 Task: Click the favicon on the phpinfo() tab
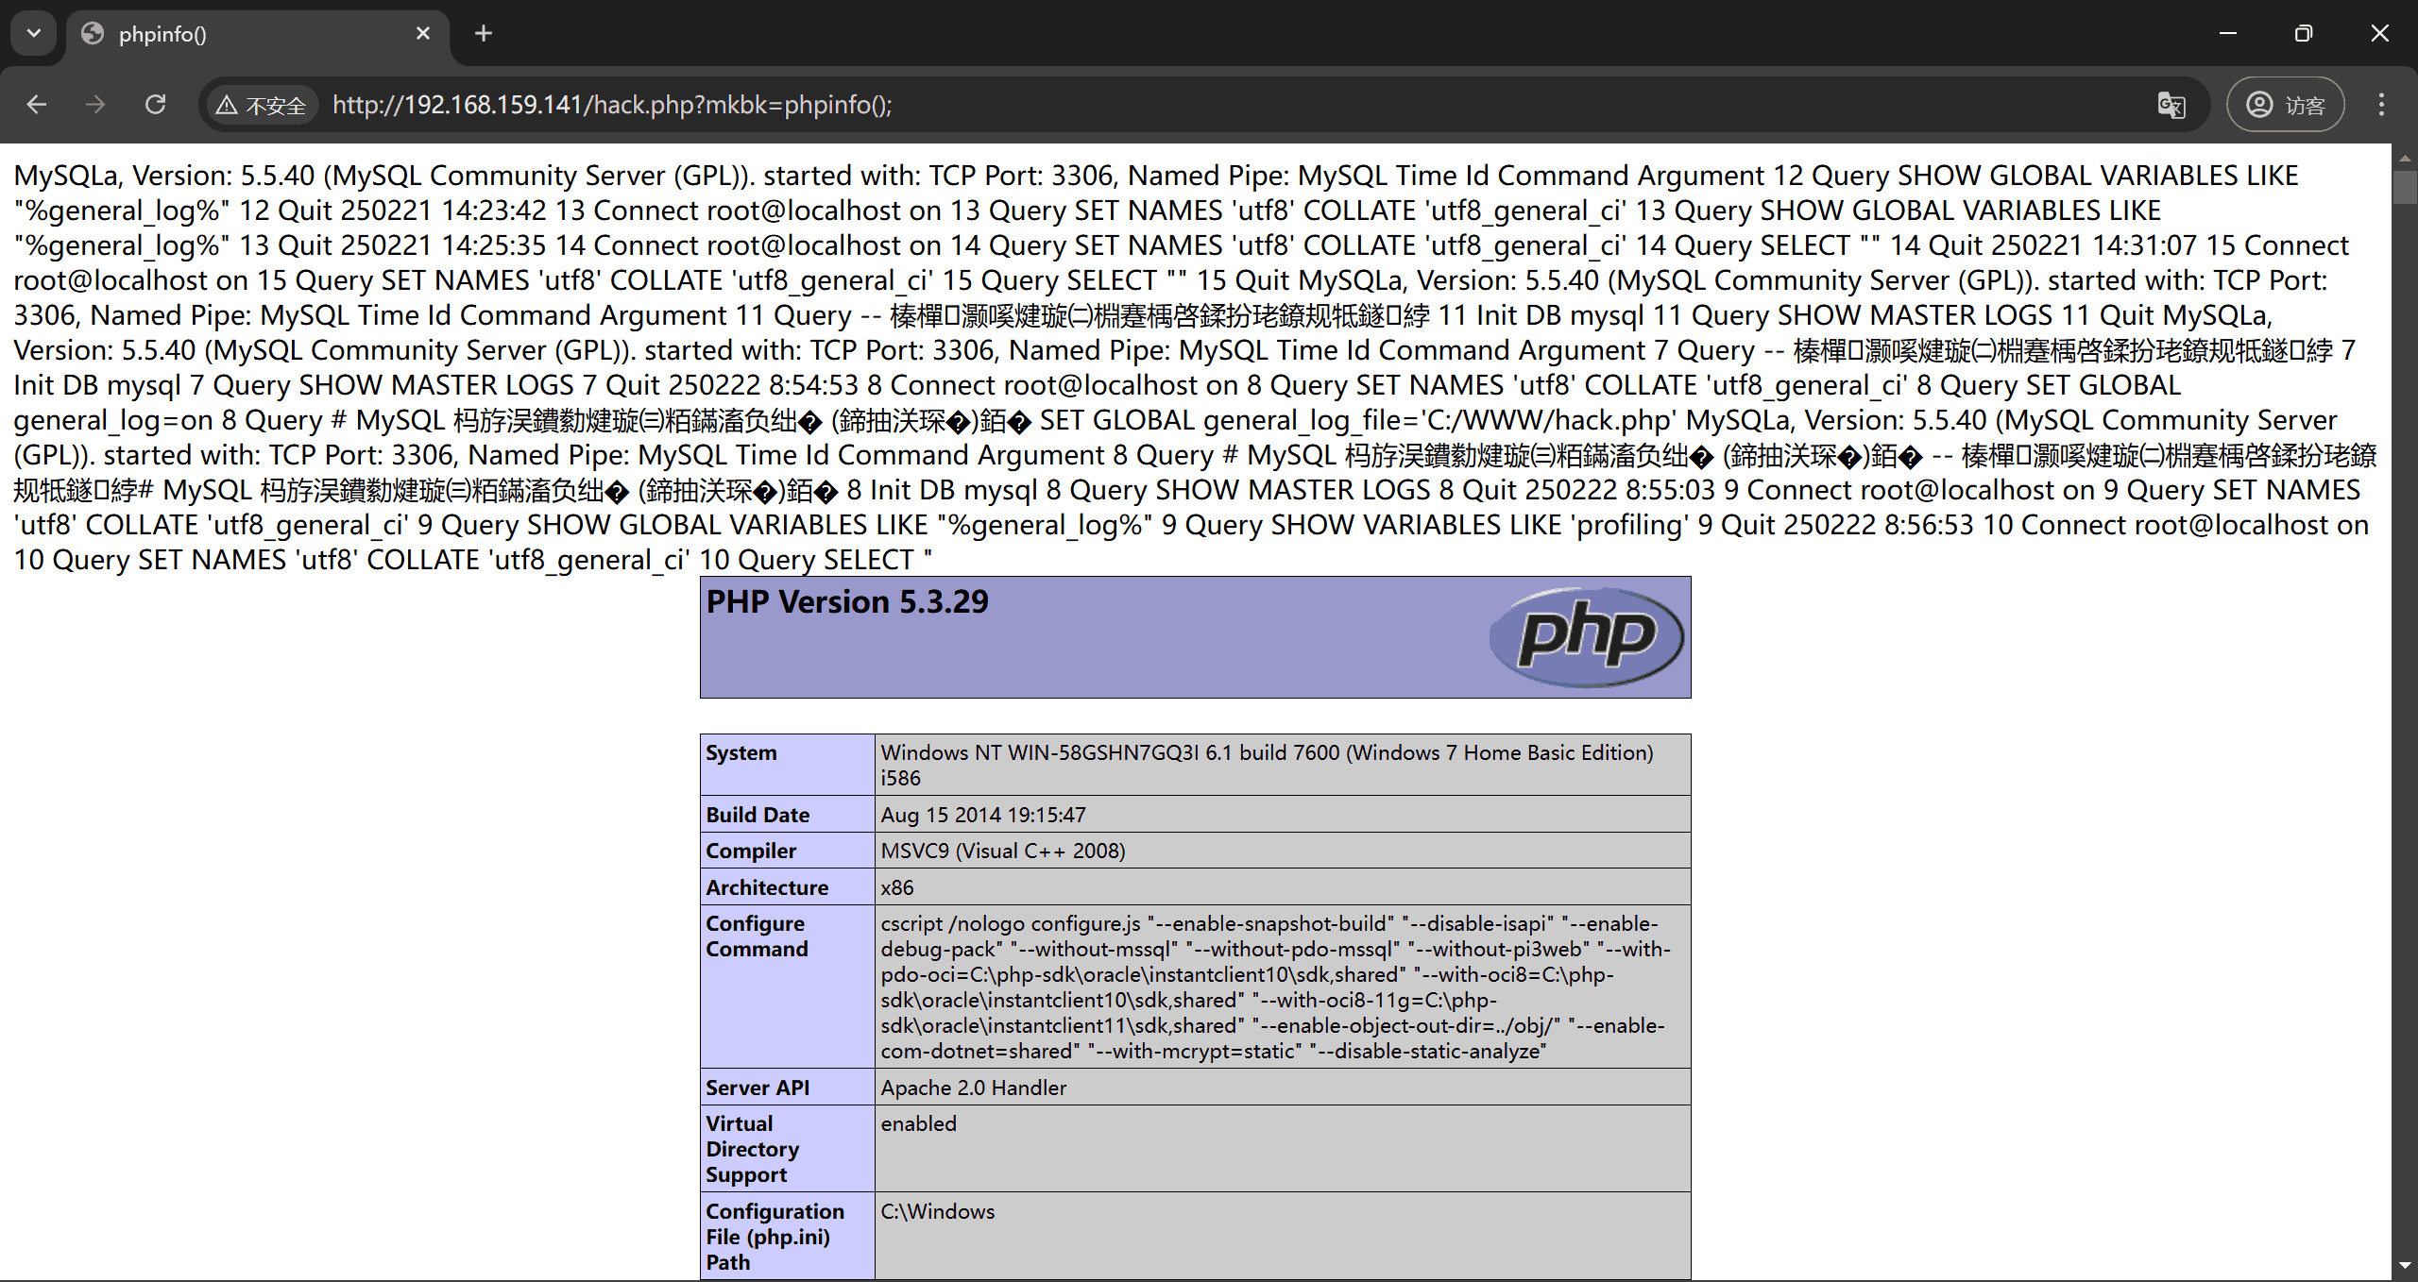(x=91, y=33)
